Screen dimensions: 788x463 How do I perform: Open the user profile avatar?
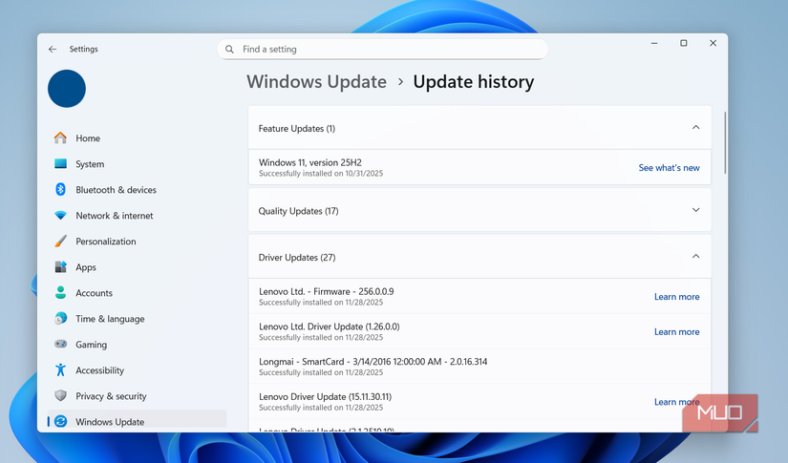click(67, 89)
